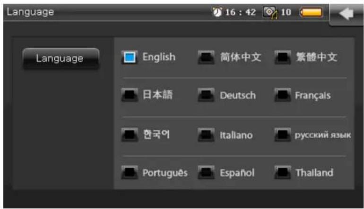Select the 日本語 checkbox
This screenshot has width=364, height=209.
point(130,95)
